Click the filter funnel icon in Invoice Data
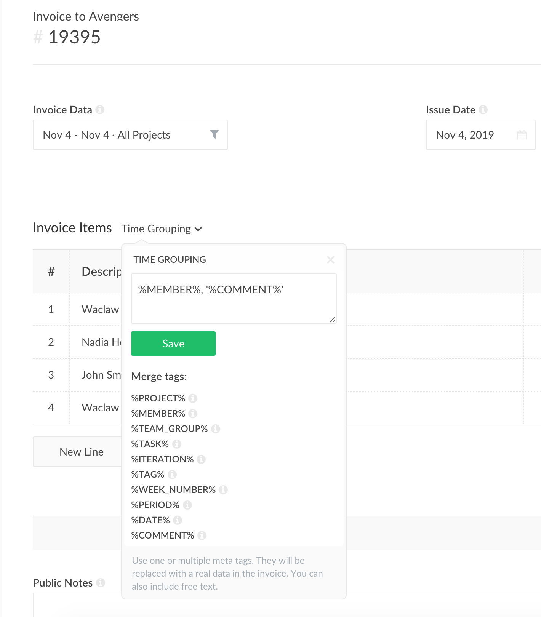541x617 pixels. (214, 134)
